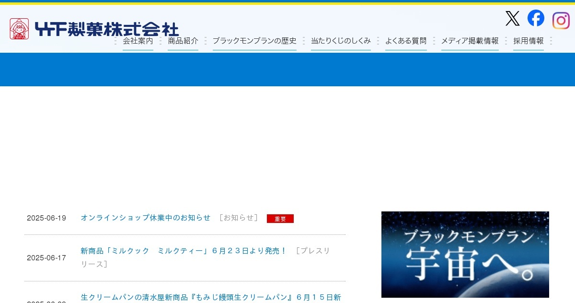The width and height of the screenshot is (575, 303).
Task: Click the [お知らせ] category tag
Action: tap(239, 218)
